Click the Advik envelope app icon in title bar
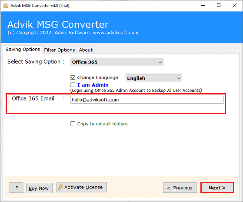 6,5
